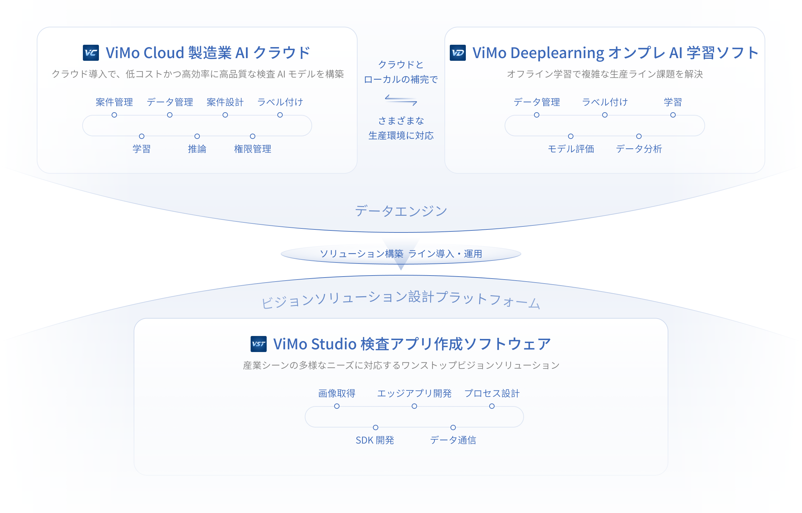Select the ラベル付け label in ViMo Cloud
The width and height of the screenshot is (802, 513).
280,102
